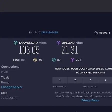This screenshot has height=112, width=112.
Task: Click the TILab server name
Action: (x=5, y=77)
